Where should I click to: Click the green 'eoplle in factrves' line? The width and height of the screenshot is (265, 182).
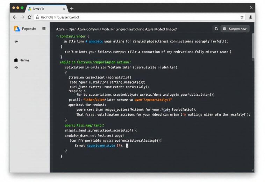[95, 62]
